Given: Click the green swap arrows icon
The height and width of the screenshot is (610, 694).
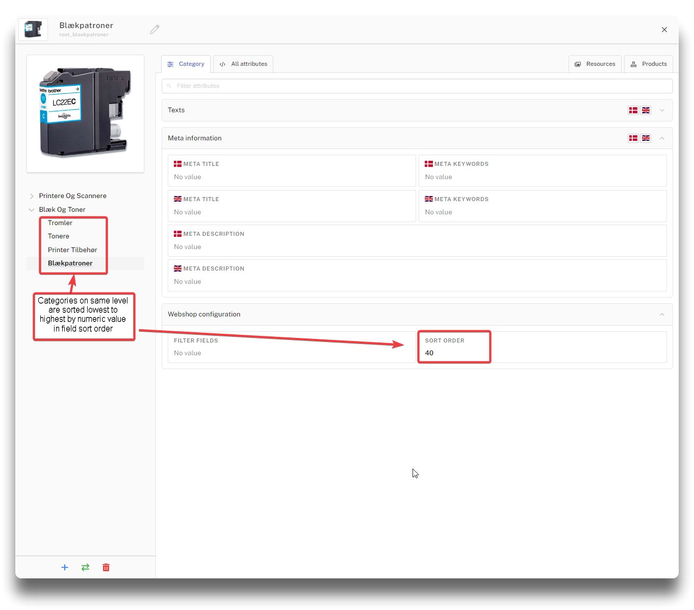Looking at the screenshot, I should (x=85, y=568).
